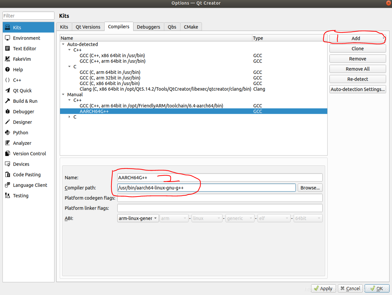This screenshot has width=392, height=295.
Task: Click the Compiler path input field
Action: pyautogui.click(x=207, y=188)
